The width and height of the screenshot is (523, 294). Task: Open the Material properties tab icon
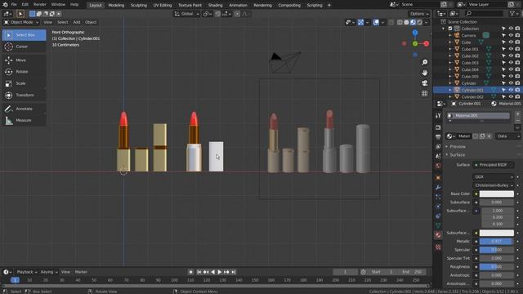(x=438, y=235)
